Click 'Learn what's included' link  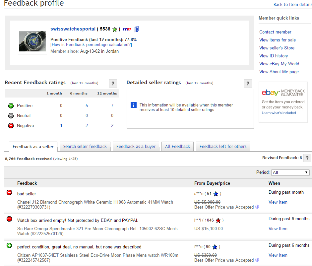pyautogui.click(x=279, y=113)
